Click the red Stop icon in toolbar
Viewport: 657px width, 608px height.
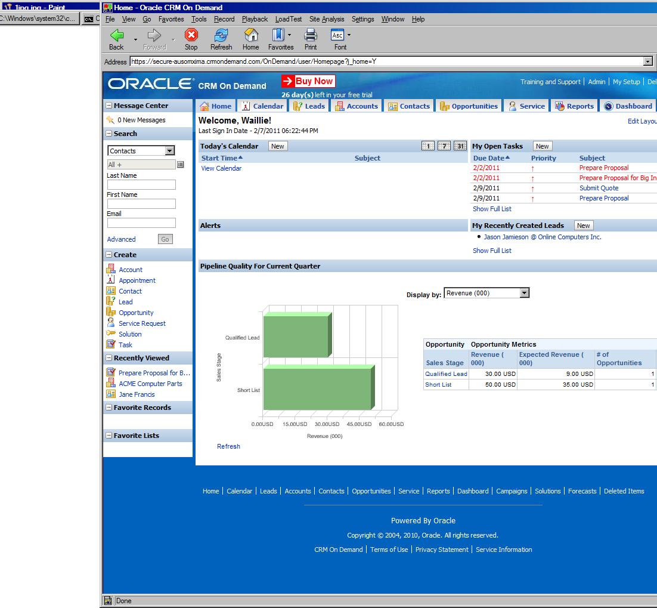[x=191, y=35]
